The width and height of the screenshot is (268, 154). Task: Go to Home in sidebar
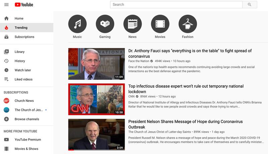click(x=19, y=18)
